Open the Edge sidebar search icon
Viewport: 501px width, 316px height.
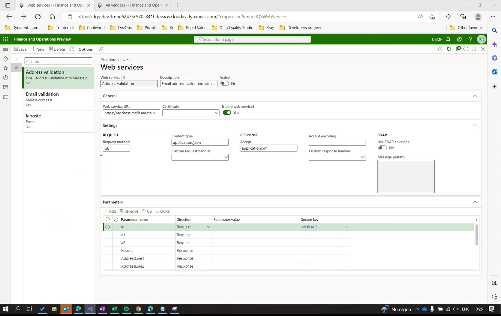coord(495,30)
